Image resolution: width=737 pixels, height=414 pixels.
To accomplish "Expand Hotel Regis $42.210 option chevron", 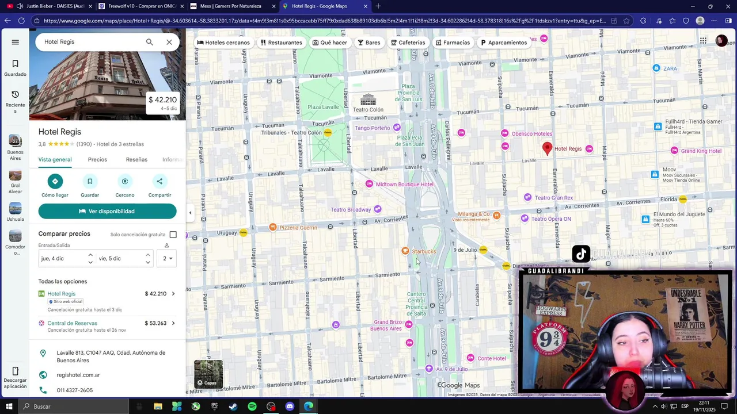I will point(173,294).
